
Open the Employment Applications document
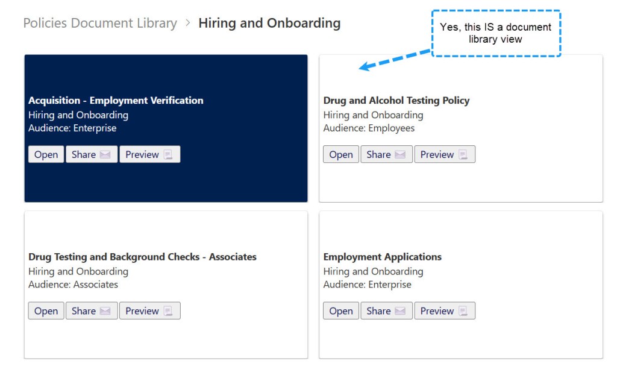(340, 311)
